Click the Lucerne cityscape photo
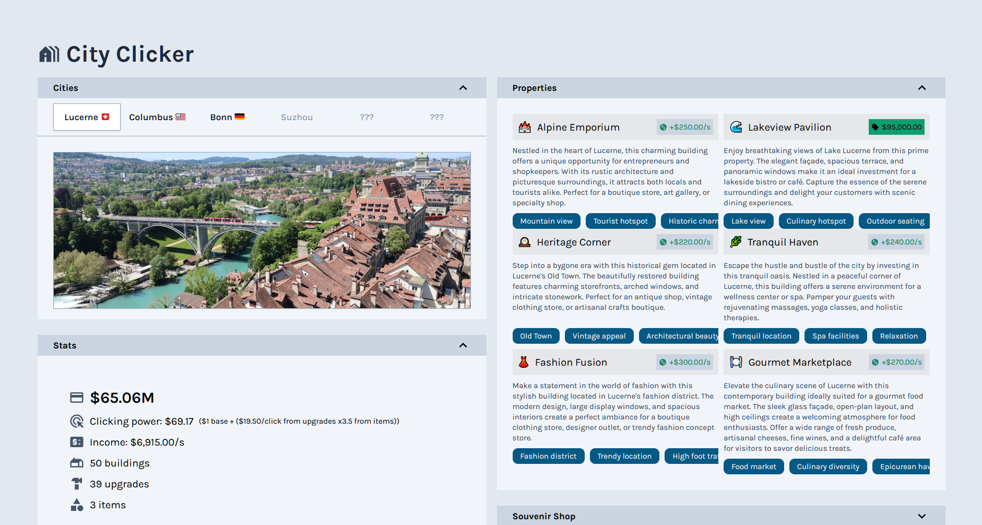The image size is (982, 525). pyautogui.click(x=262, y=230)
